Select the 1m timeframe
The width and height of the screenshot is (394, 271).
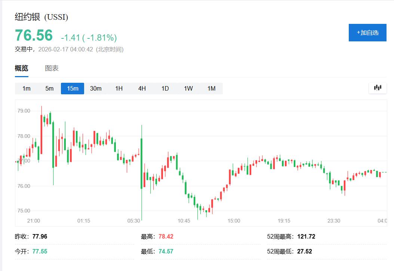click(26, 88)
